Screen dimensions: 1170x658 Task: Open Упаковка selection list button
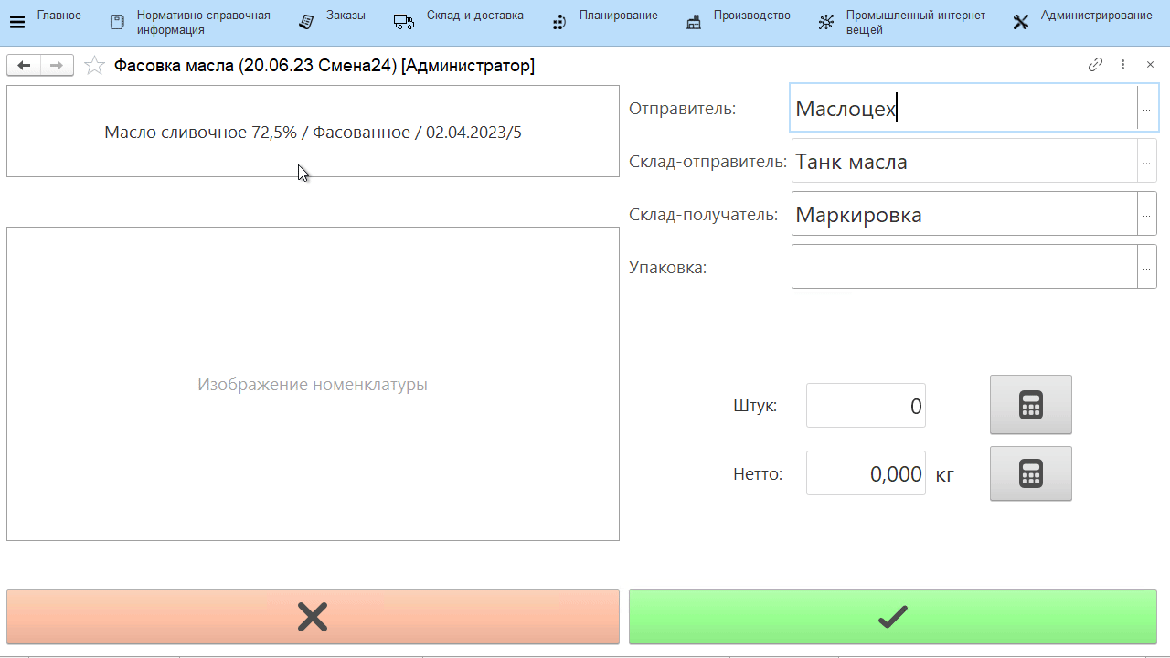1146,268
